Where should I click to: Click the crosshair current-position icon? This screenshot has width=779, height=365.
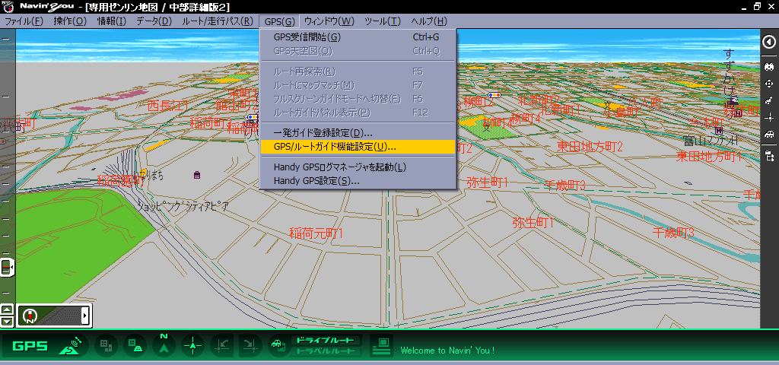pyautogui.click(x=192, y=346)
